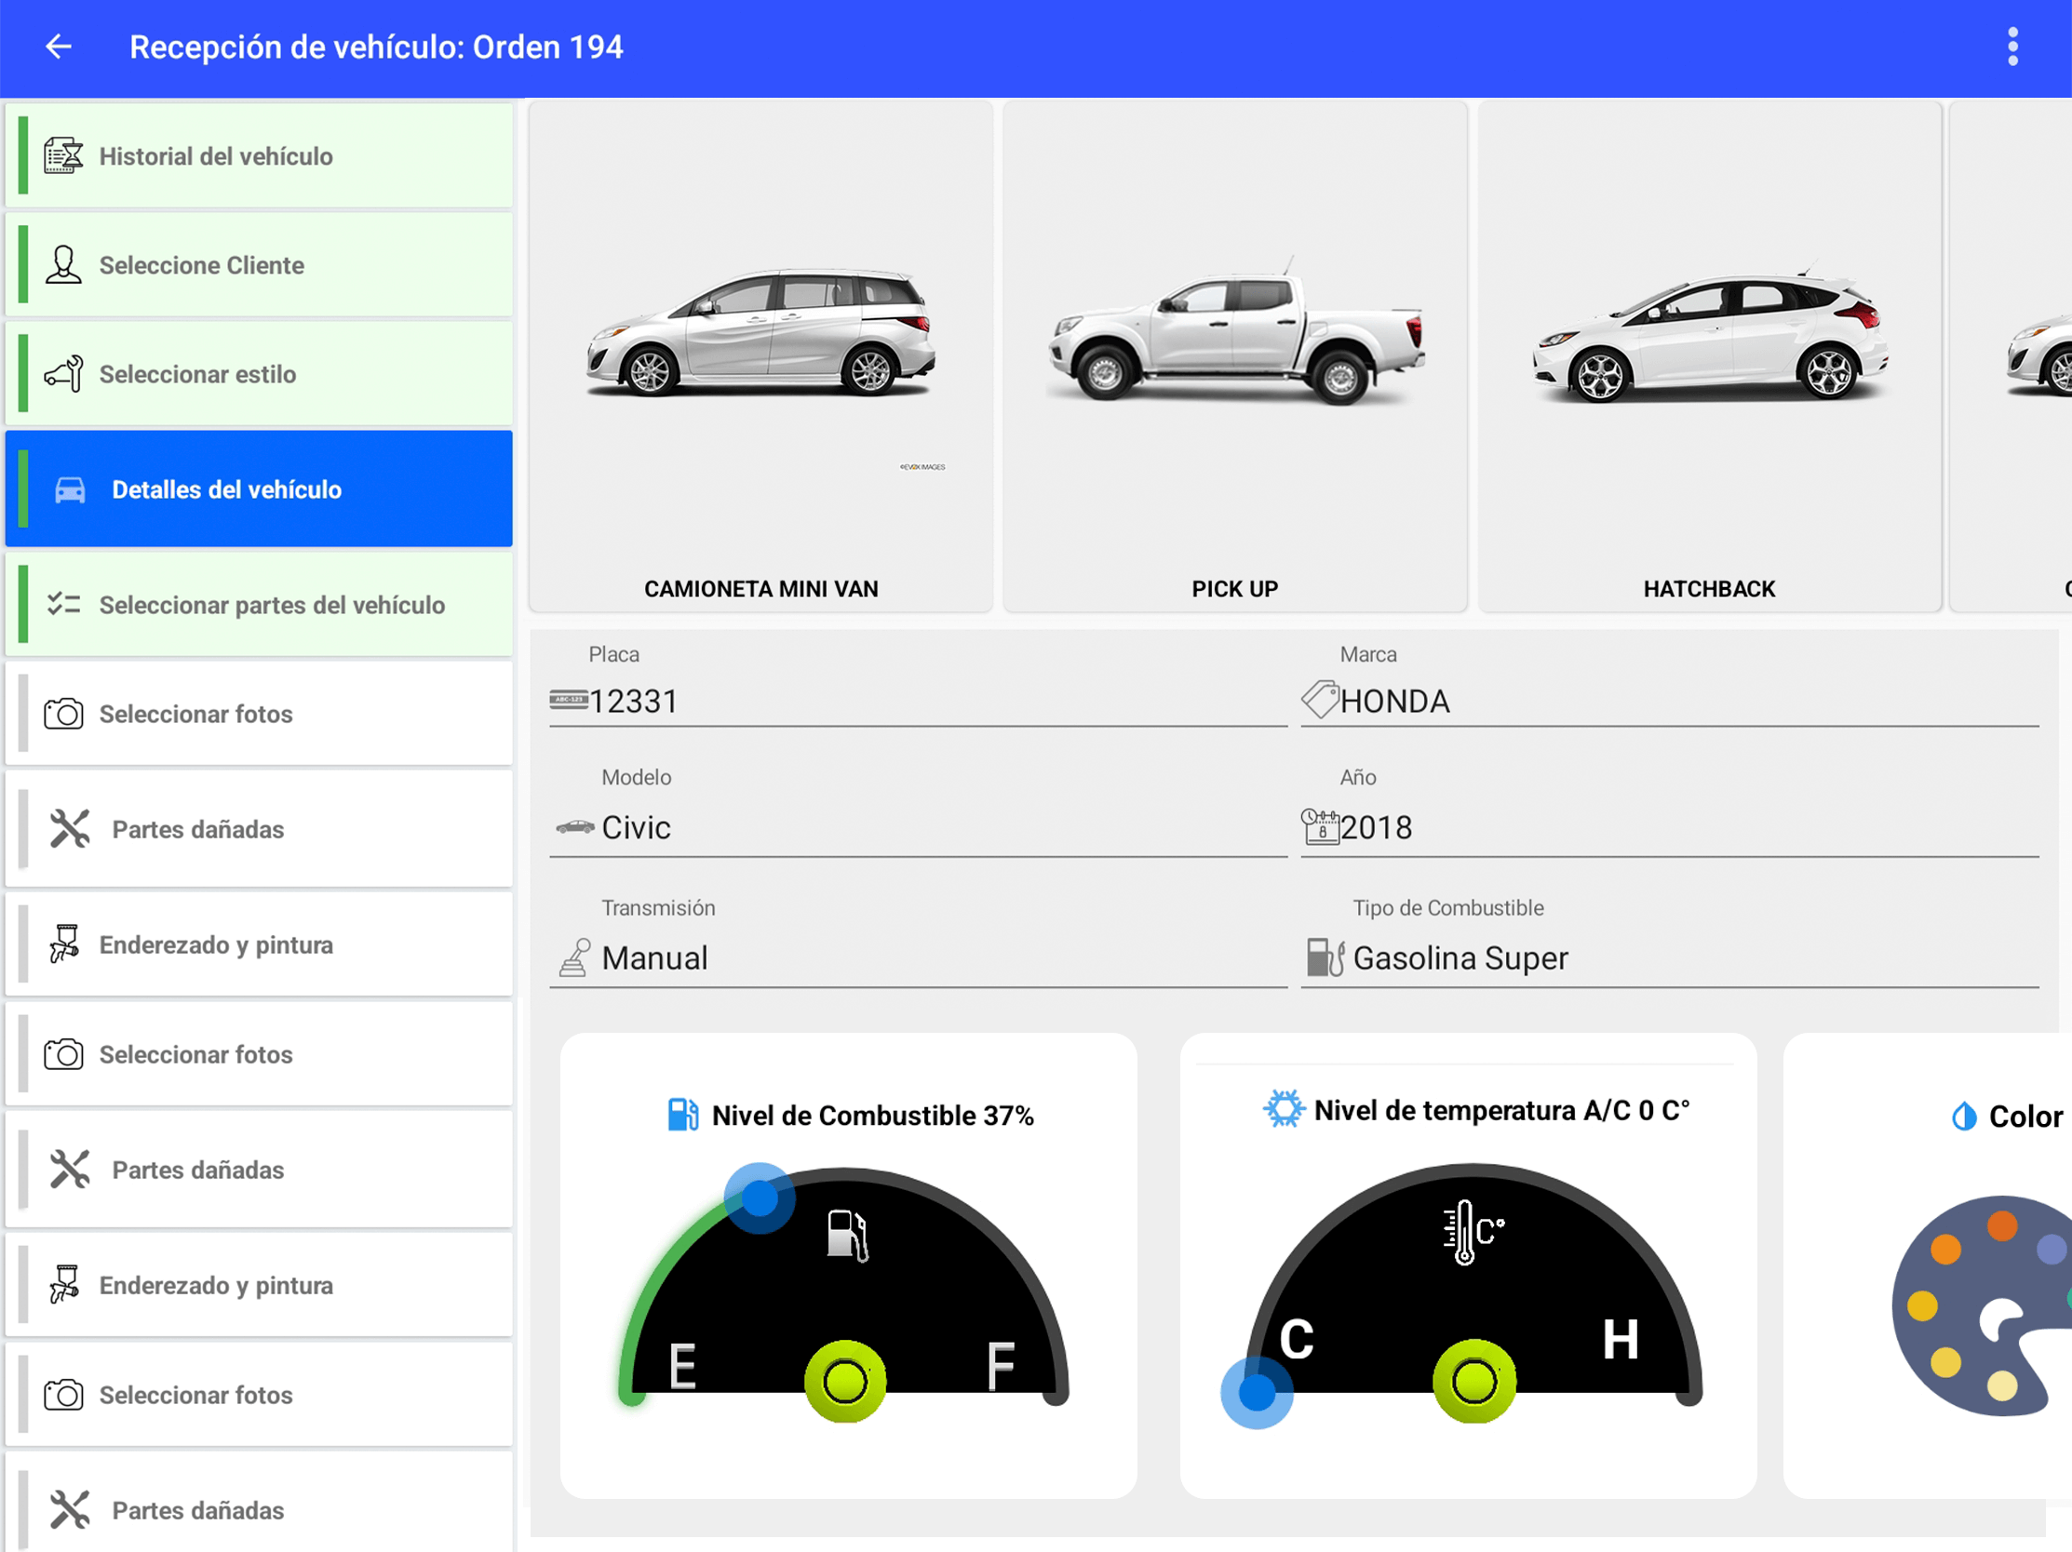The image size is (2072, 1552).
Task: Select CAMIONETA MINI VAN style card
Action: tap(760, 355)
